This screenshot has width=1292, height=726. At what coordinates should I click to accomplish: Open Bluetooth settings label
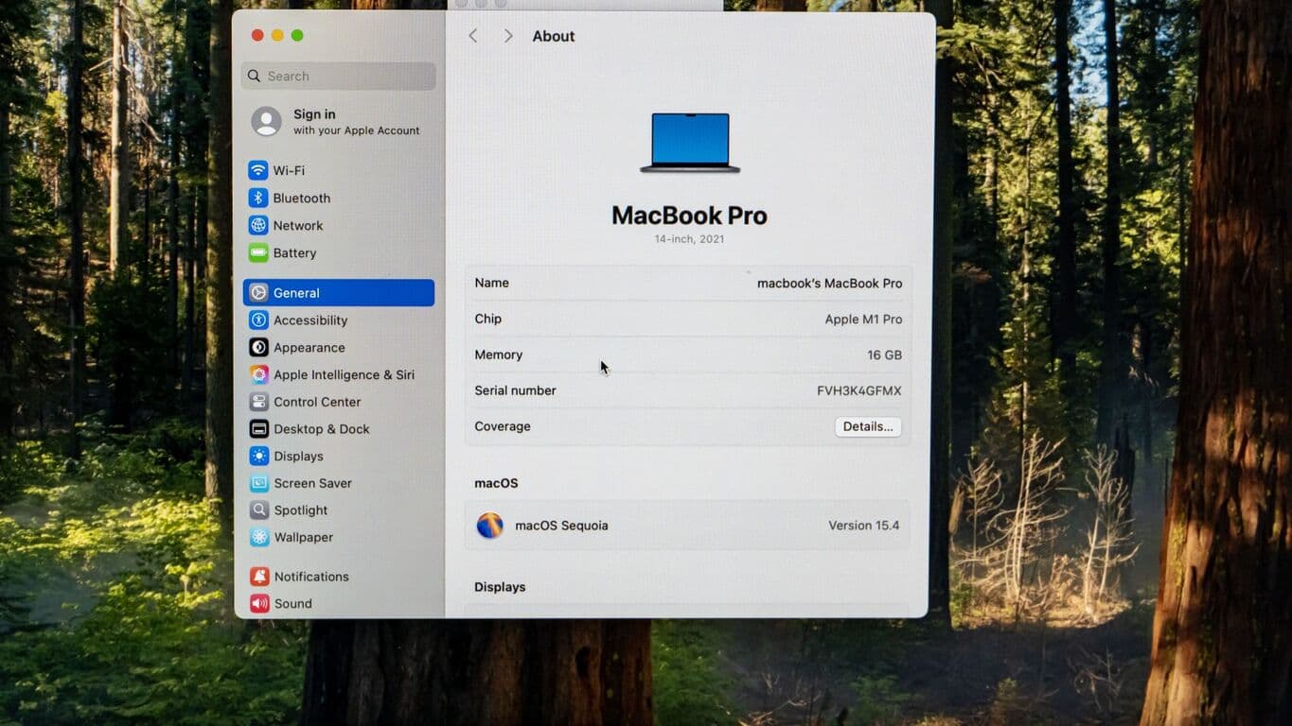coord(302,199)
